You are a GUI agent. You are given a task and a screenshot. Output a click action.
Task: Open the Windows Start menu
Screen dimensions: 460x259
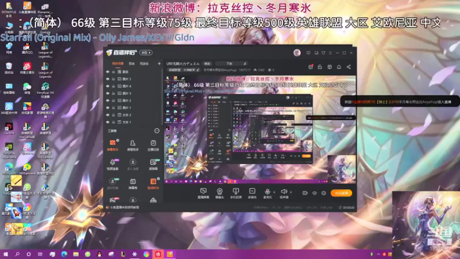(6, 254)
